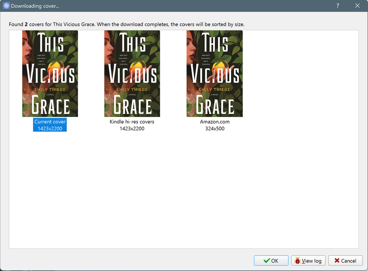Select the Kindle hi-res covers thumbnail
The height and width of the screenshot is (271, 368).
click(132, 73)
